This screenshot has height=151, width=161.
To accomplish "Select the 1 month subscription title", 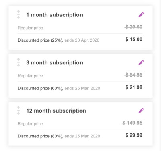I will point(54,15).
